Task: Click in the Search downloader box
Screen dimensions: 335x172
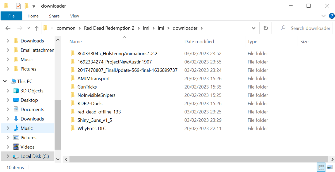Action: coord(310,28)
